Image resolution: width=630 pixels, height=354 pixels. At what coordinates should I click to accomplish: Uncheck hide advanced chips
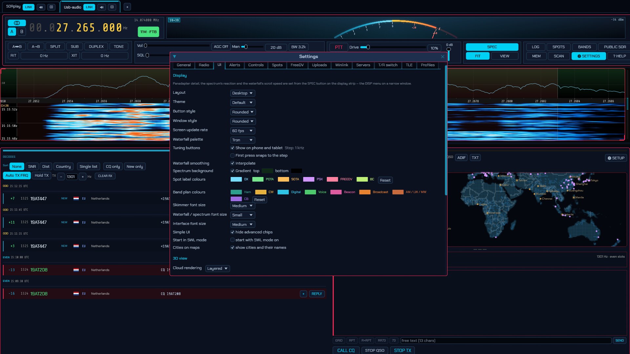232,232
